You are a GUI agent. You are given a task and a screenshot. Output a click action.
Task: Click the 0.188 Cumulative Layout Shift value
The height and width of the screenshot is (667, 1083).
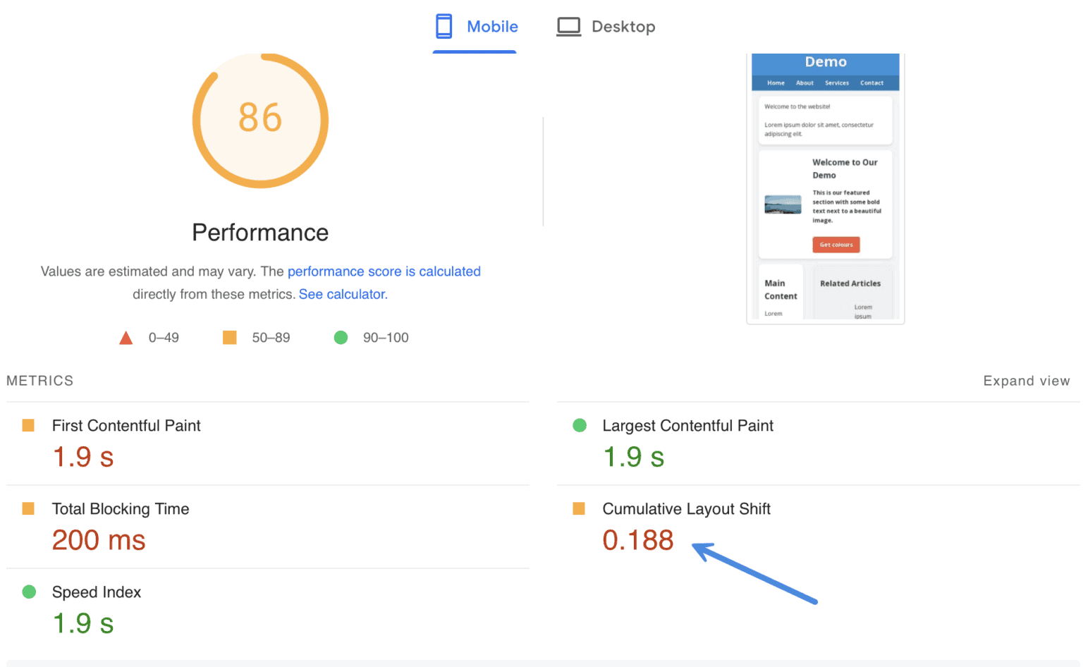tap(637, 540)
